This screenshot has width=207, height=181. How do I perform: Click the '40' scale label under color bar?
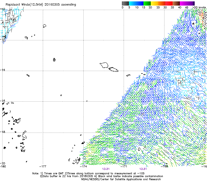(180, 8)
